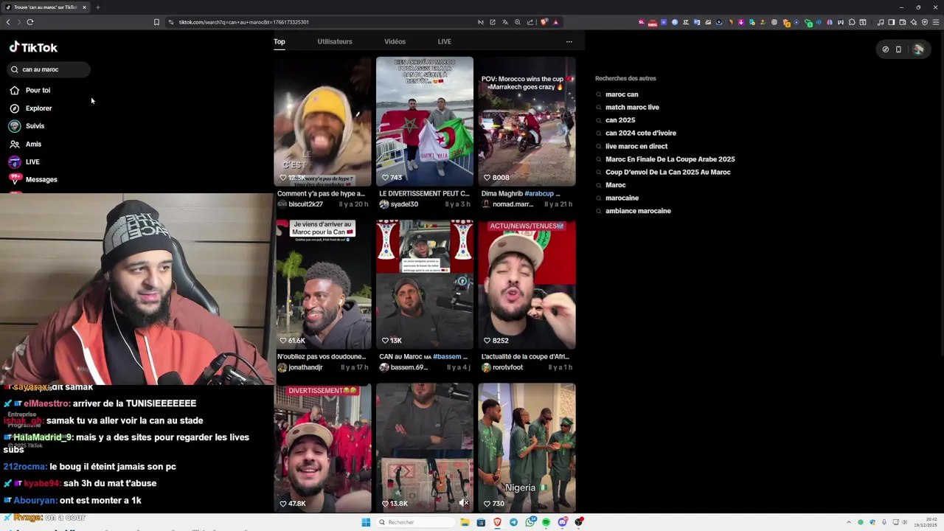The image size is (944, 531).
Task: Click the phone app icon near avatar
Action: coord(898,49)
